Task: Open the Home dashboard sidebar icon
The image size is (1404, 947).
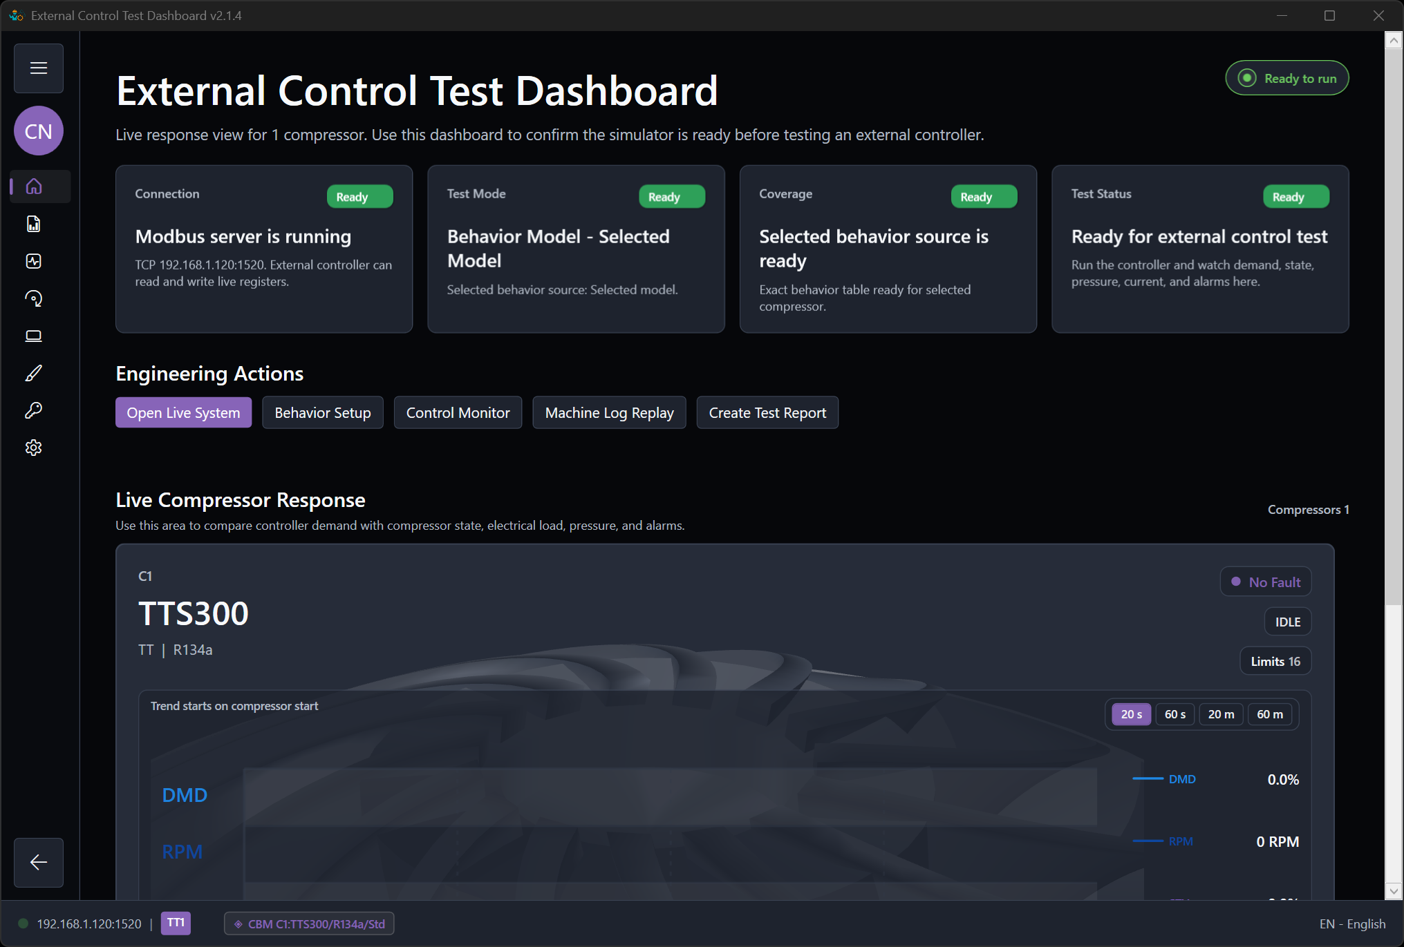Action: point(34,186)
